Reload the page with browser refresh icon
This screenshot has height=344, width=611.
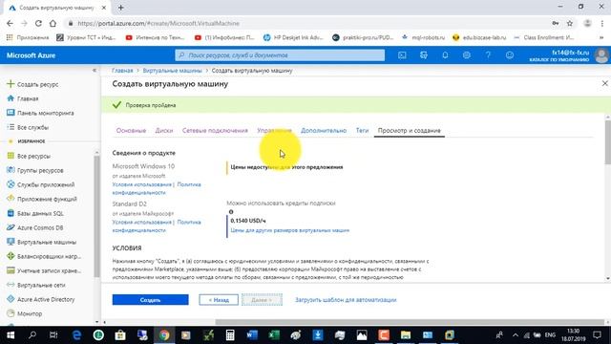[38, 23]
